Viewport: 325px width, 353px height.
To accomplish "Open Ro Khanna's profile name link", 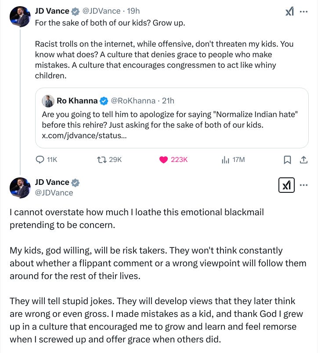I will point(77,101).
